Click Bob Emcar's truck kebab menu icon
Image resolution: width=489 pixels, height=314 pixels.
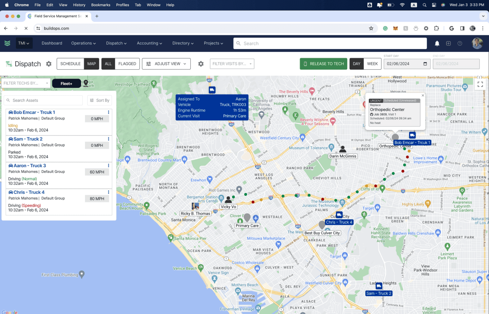click(108, 112)
